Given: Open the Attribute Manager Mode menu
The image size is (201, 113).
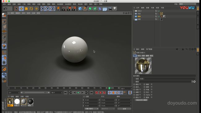Looking at the screenshot, I should [x=138, y=49].
